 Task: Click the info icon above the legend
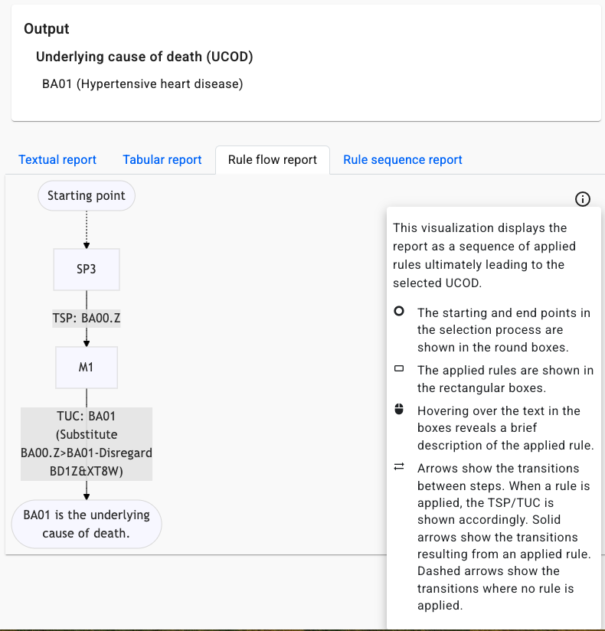click(x=582, y=199)
